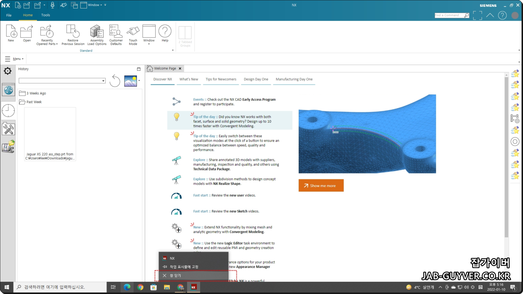Viewport: 523px width, 294px height.
Task: Open File Explorer from taskbar
Action: click(x=167, y=287)
